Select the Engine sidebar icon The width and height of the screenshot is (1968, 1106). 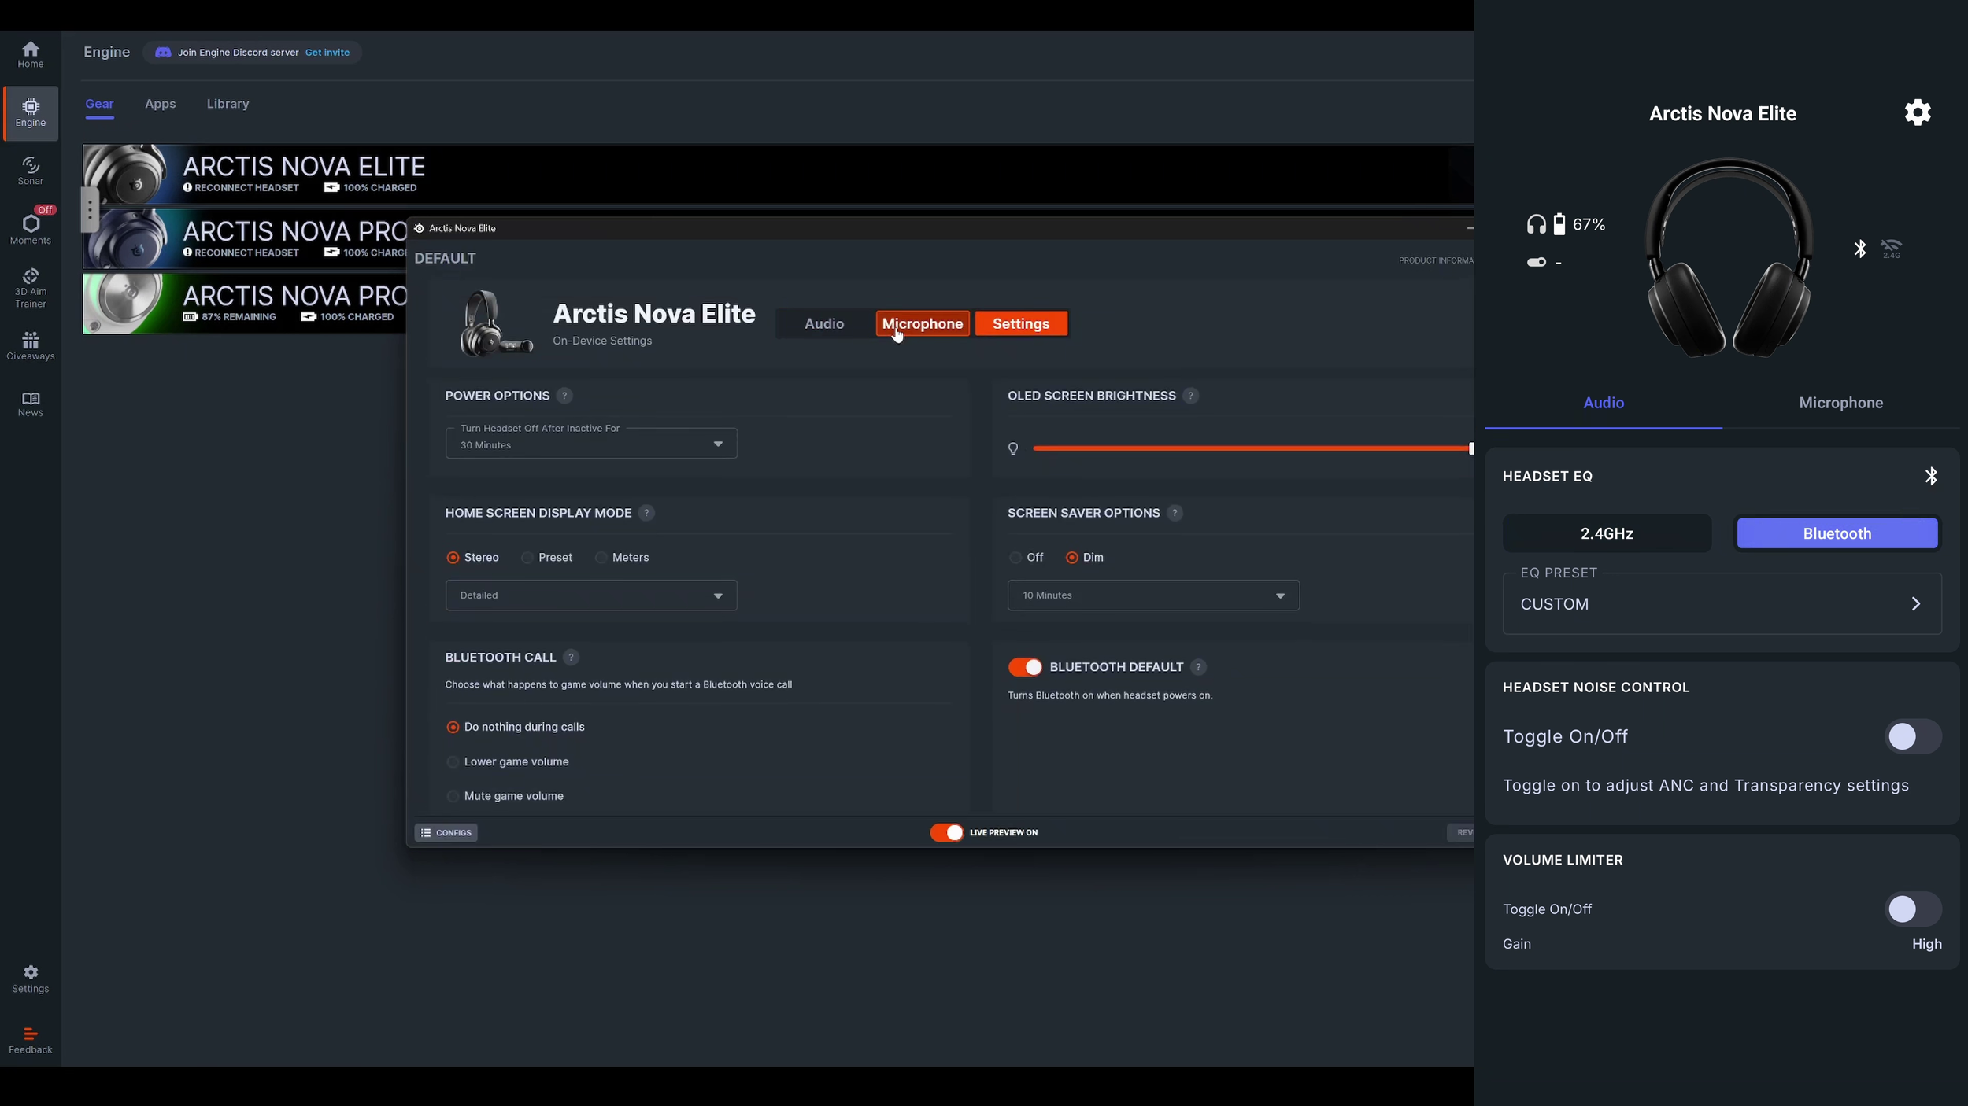(x=31, y=113)
